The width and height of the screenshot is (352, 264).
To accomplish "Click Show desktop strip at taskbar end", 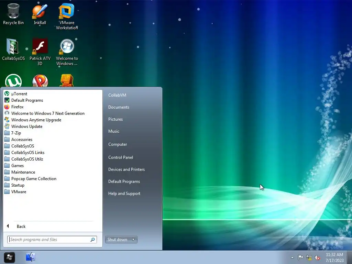I will 350,257.
